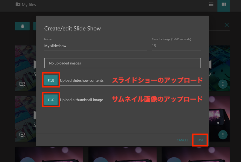
Task: Set the Time for image field
Action: pyautogui.click(x=176, y=46)
